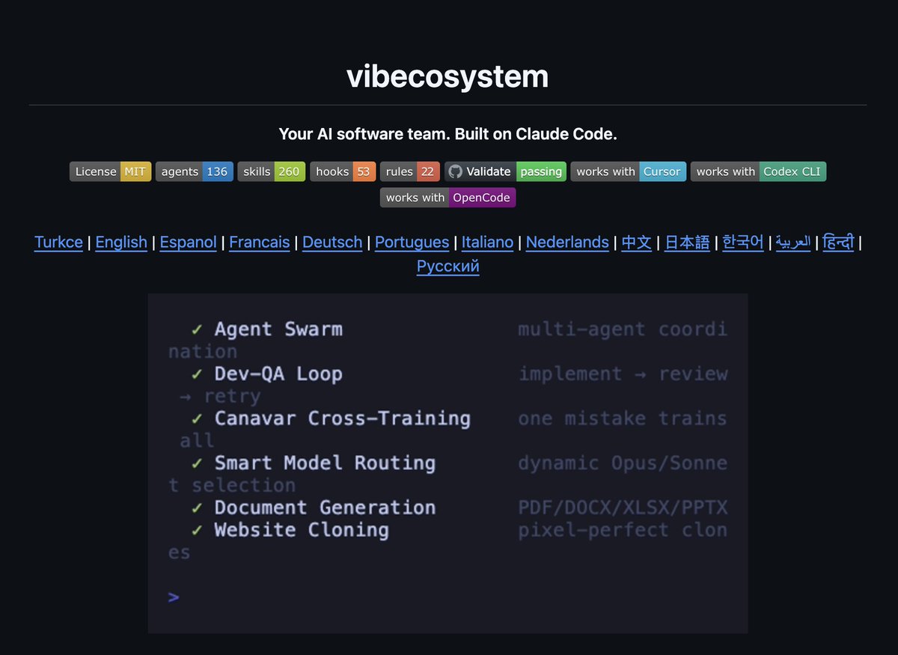
Task: Open the works with Codex CLI badge
Action: 759,171
